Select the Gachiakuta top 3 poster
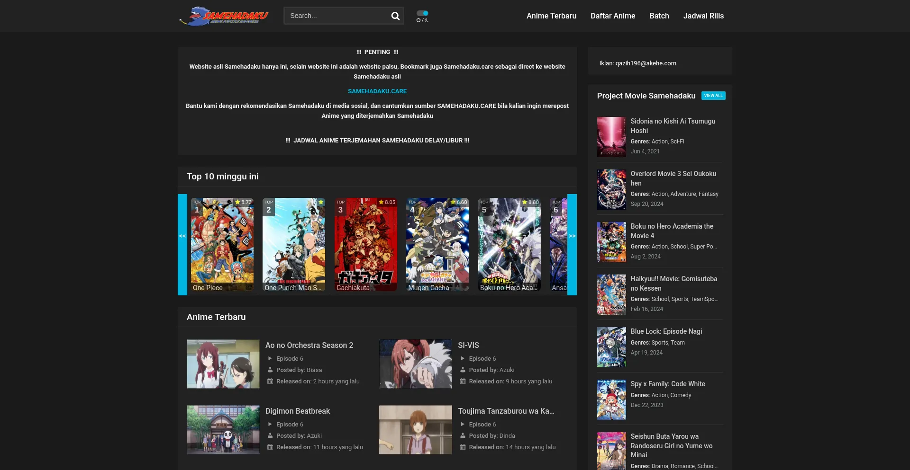This screenshot has height=470, width=910. coord(365,244)
